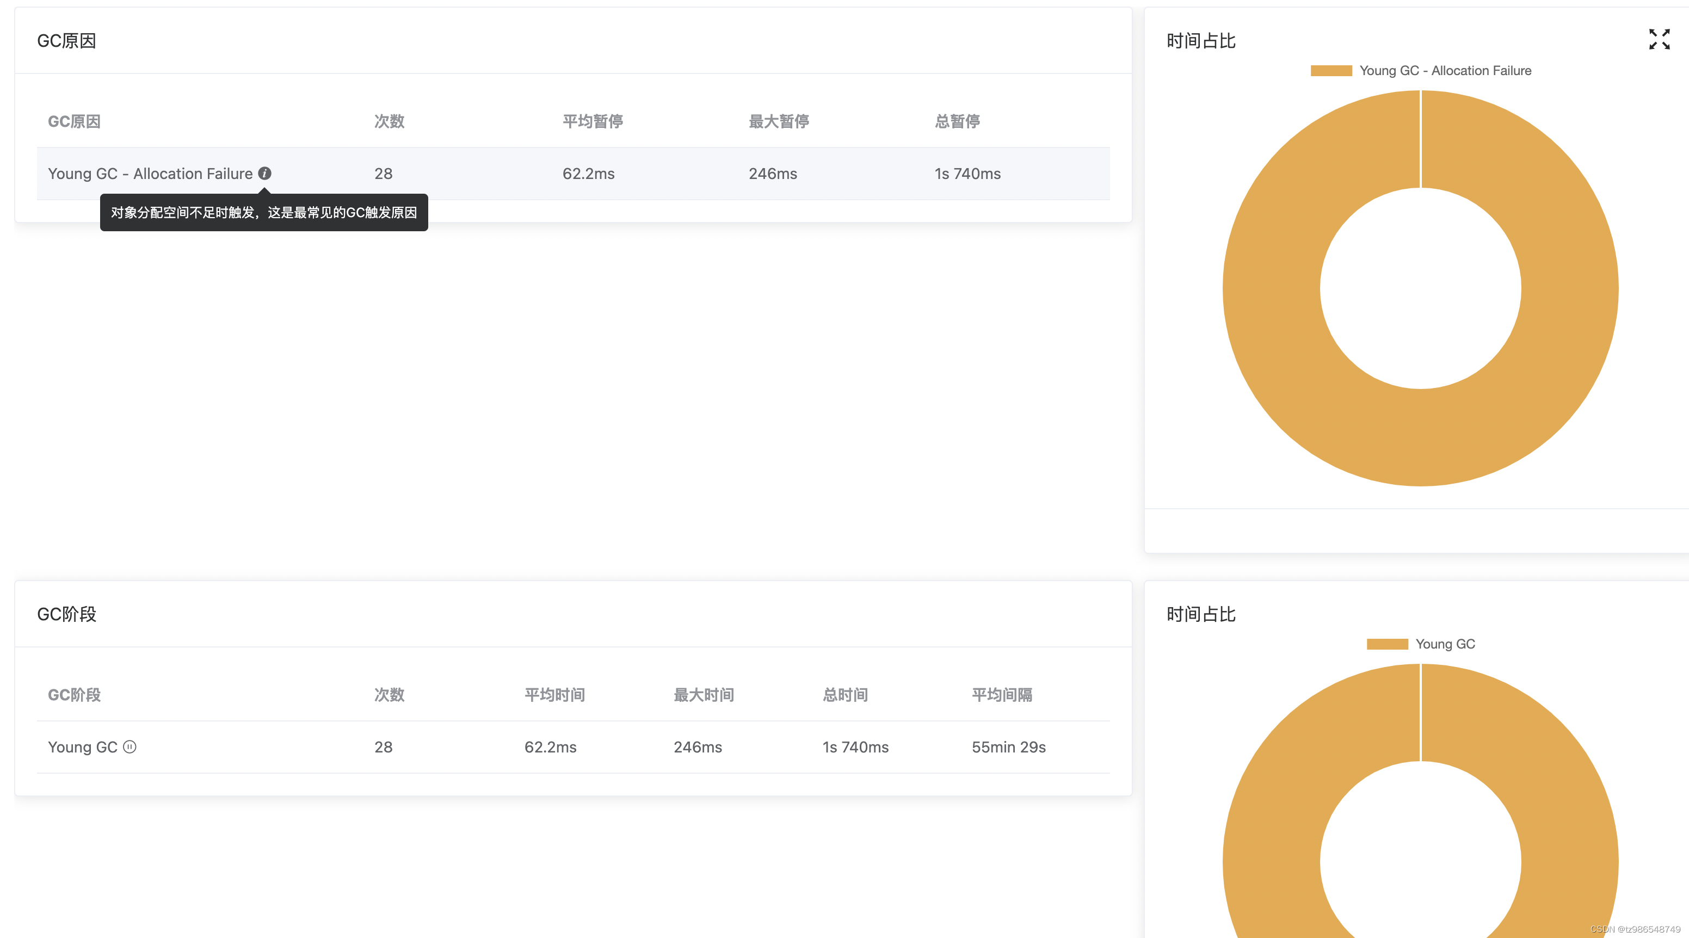1689x938 pixels.
Task: Click the '平均时间' column header
Action: 554,695
